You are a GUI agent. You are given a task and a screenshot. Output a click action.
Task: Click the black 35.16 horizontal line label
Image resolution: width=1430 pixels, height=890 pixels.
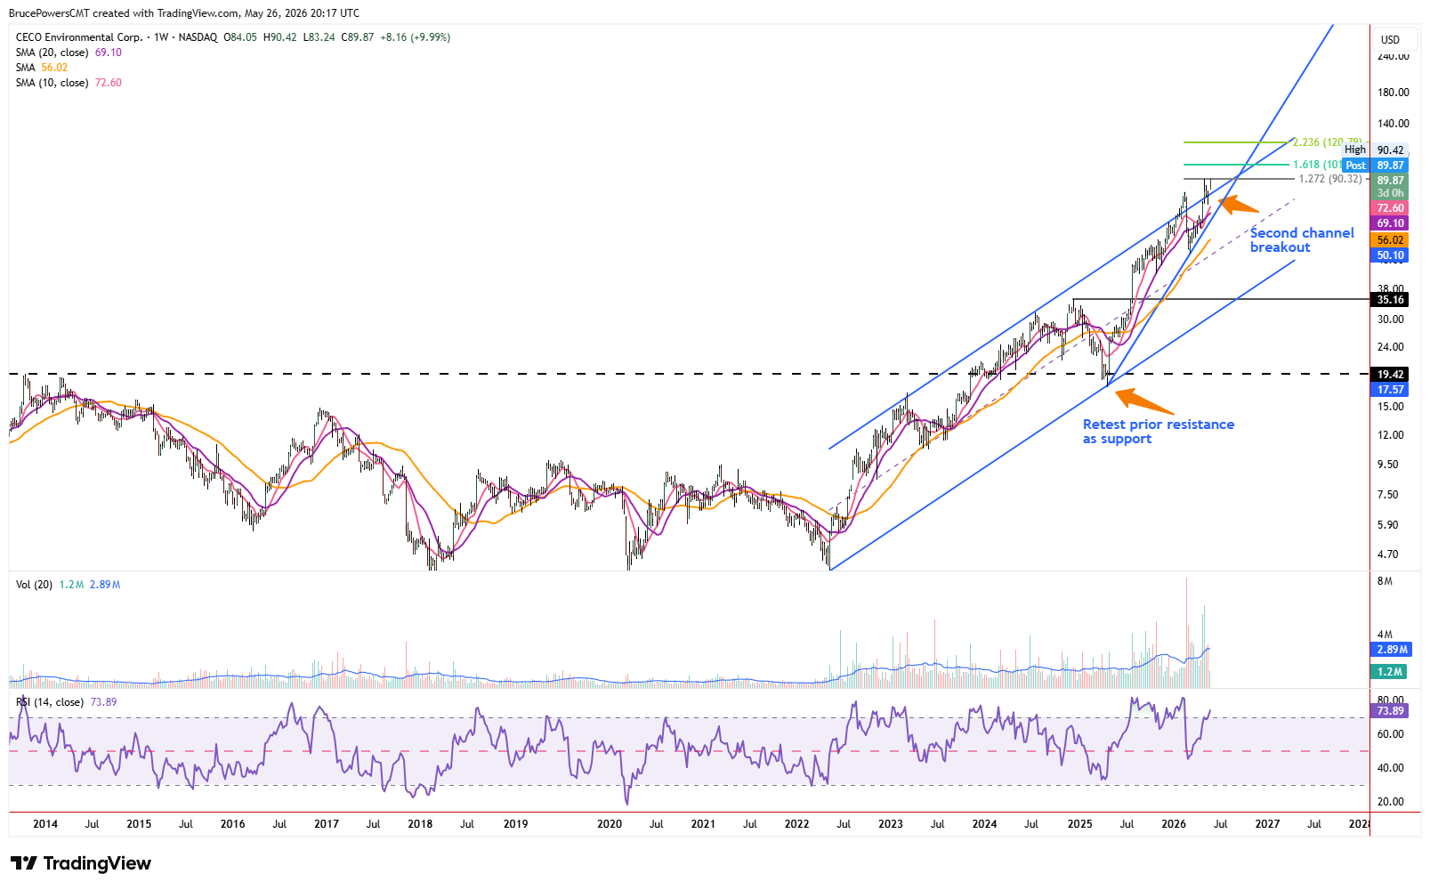(1390, 300)
